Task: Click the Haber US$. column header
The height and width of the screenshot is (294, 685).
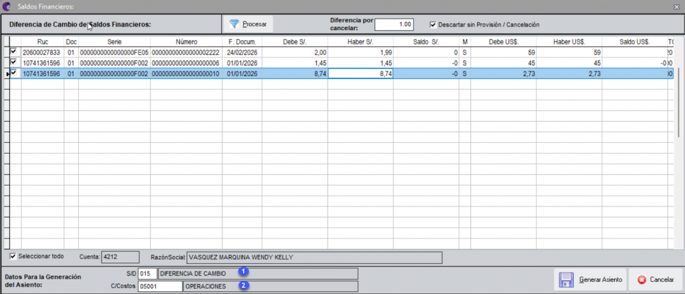Action: tap(569, 42)
